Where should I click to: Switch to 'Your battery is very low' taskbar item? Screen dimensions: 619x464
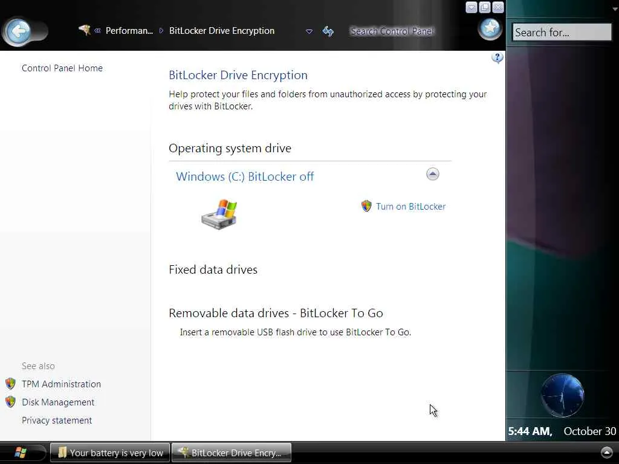pyautogui.click(x=110, y=453)
